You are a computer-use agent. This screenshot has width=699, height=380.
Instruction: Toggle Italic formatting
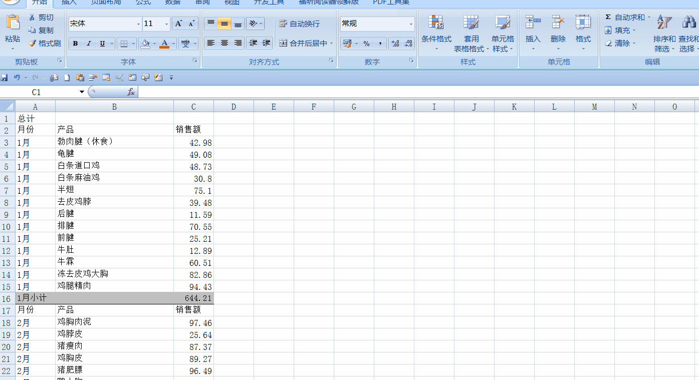[89, 44]
